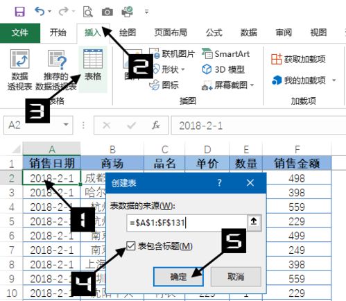
Task: Insert 图标 icons
Action: tap(164, 85)
